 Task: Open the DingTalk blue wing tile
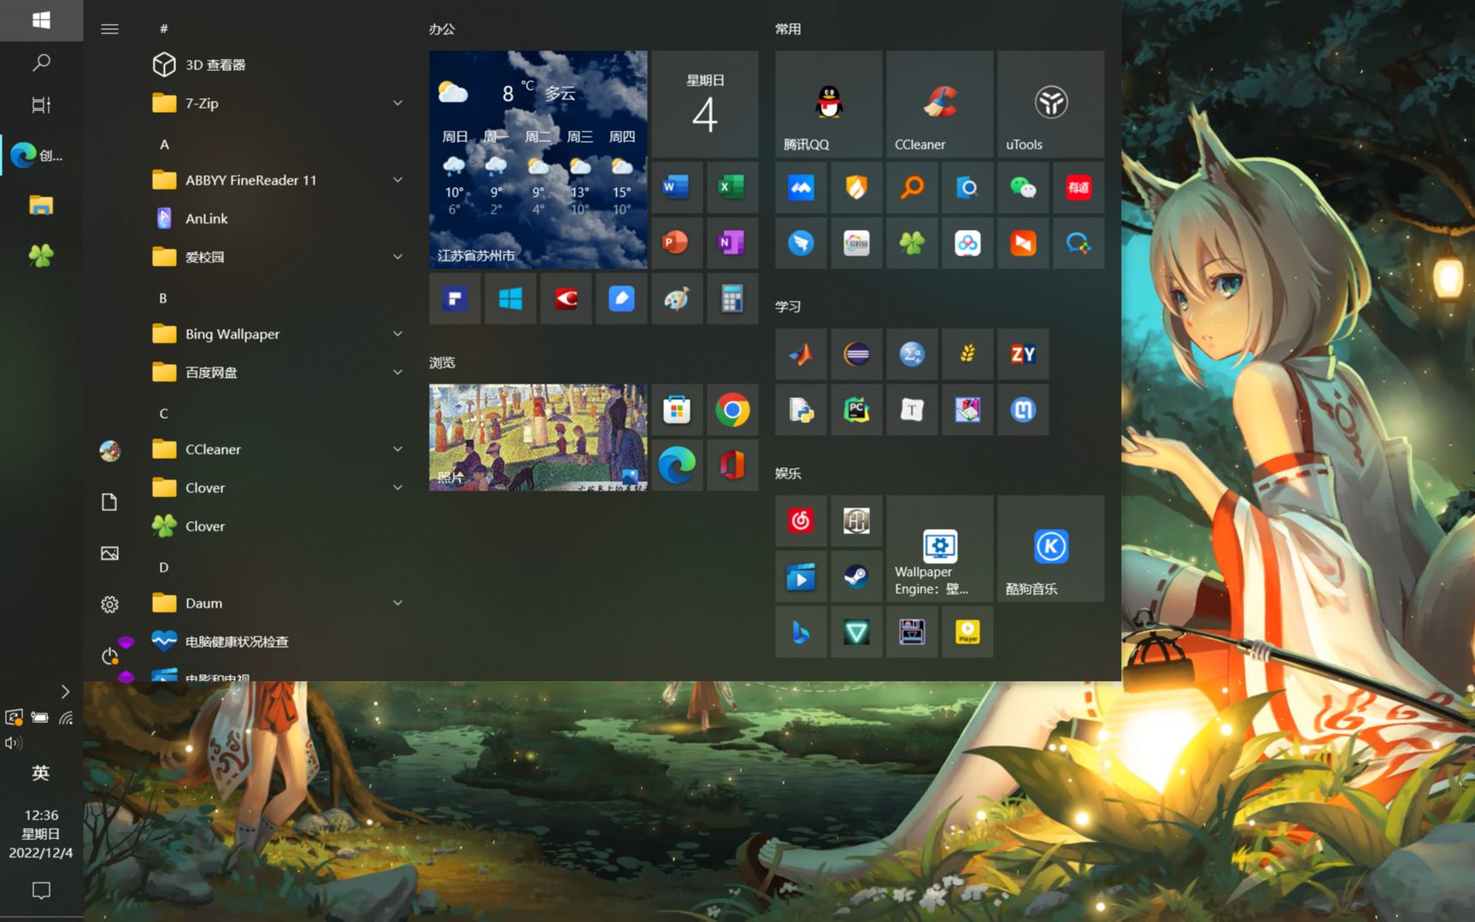(x=801, y=243)
